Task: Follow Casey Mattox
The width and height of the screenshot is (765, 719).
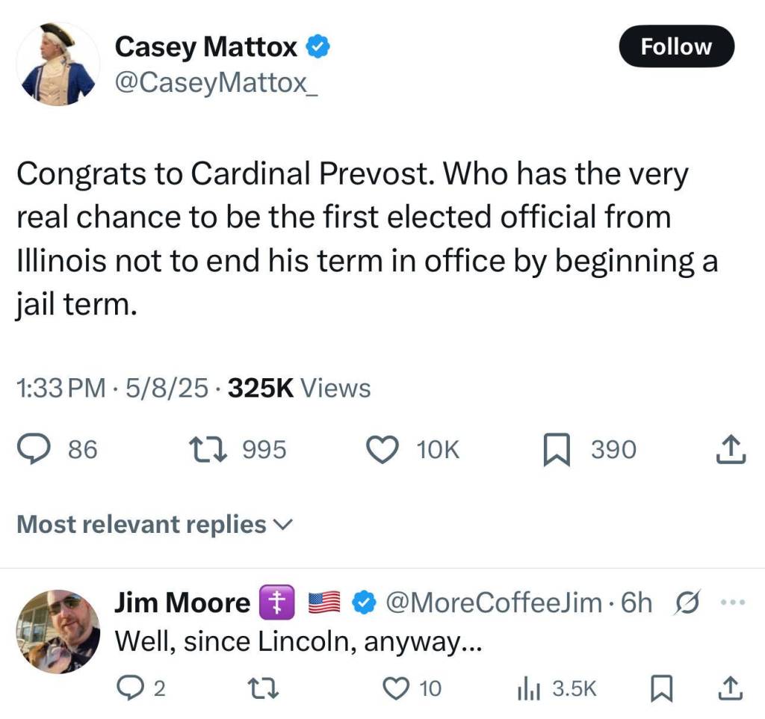Action: point(676,46)
